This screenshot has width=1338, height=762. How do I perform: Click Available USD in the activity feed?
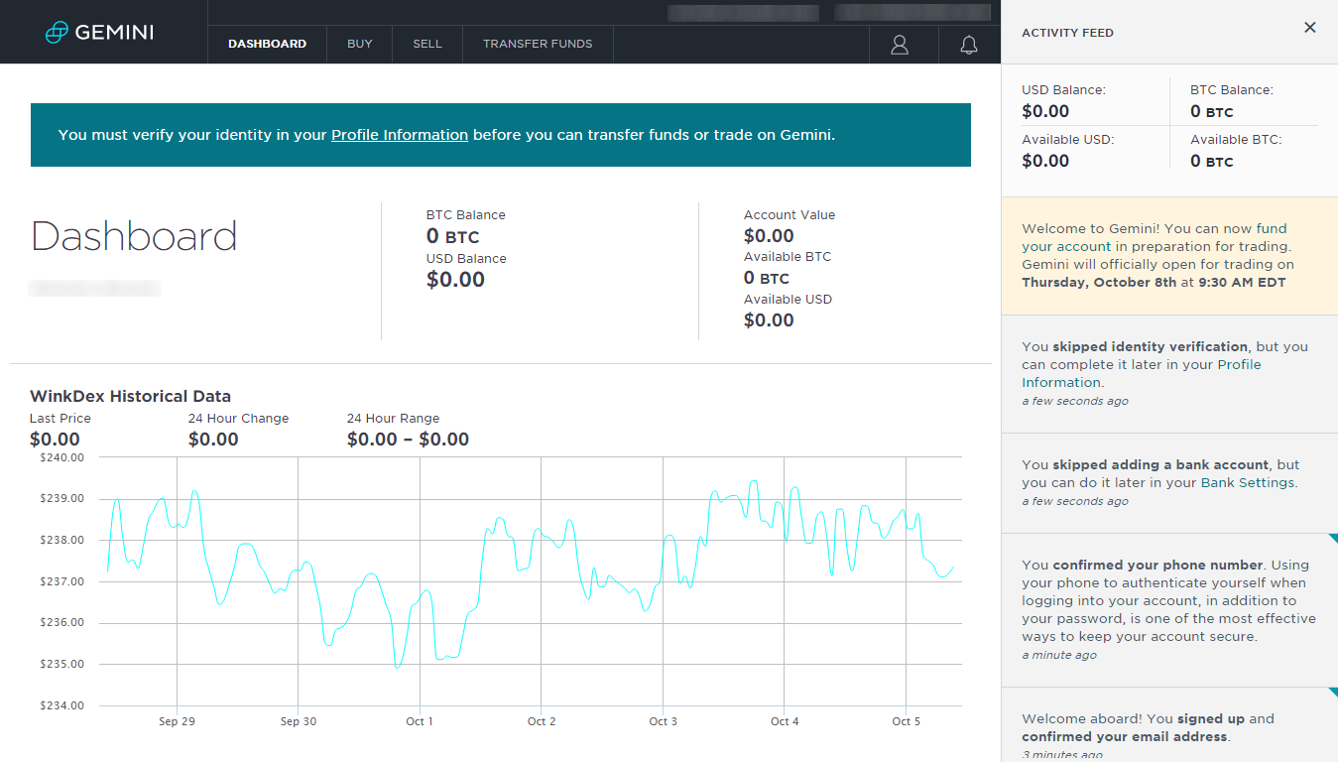point(1067,140)
